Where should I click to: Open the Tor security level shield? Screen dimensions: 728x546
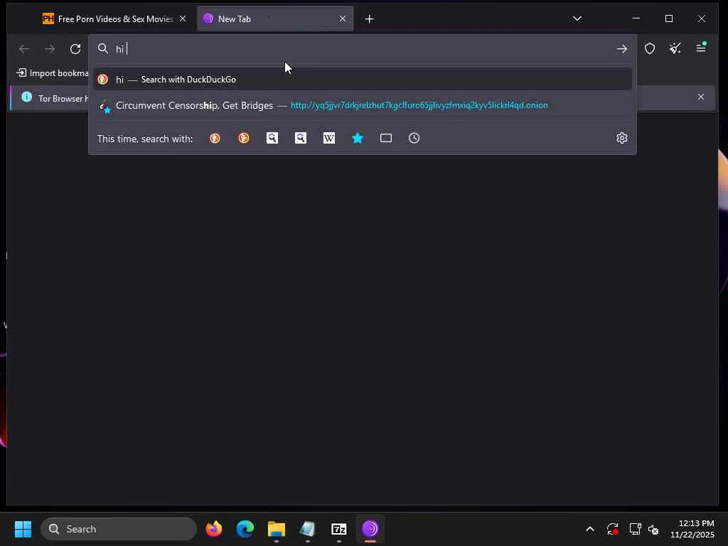pos(650,48)
